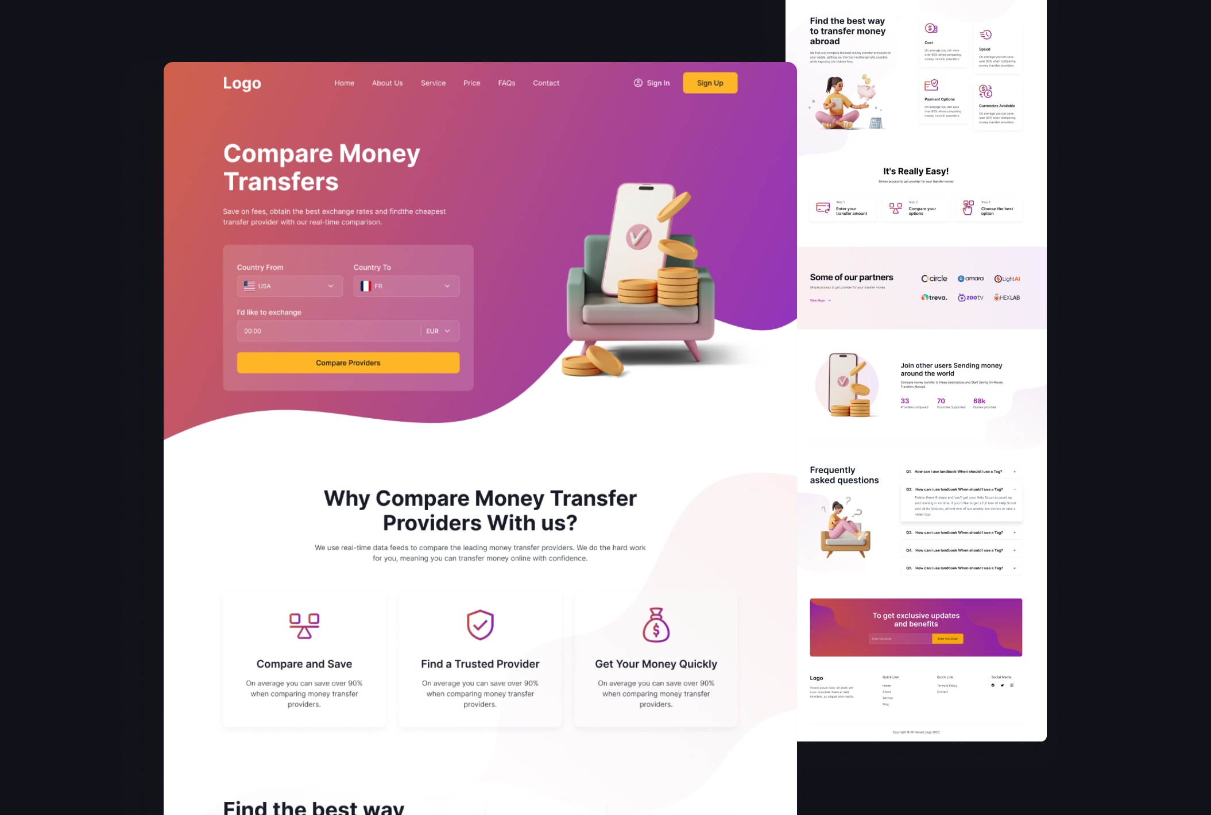Select Country From USA dropdown
1211x815 pixels.
point(288,285)
